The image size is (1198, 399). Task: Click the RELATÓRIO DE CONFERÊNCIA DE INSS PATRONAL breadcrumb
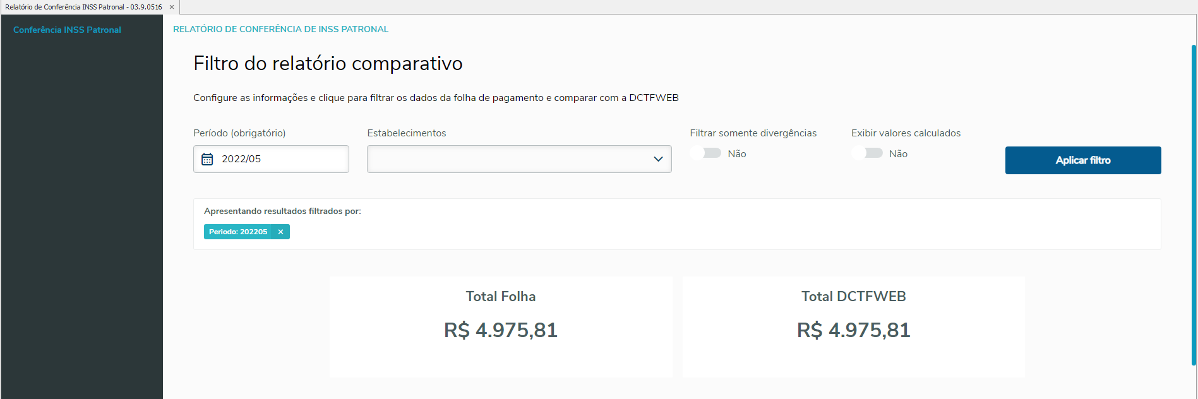(280, 29)
